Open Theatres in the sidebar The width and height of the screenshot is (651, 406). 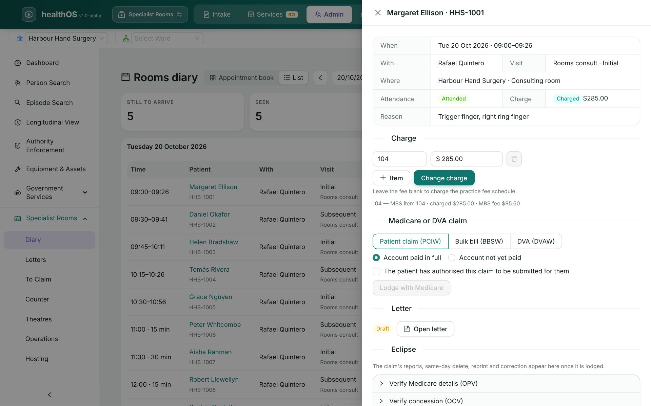(50, 319)
